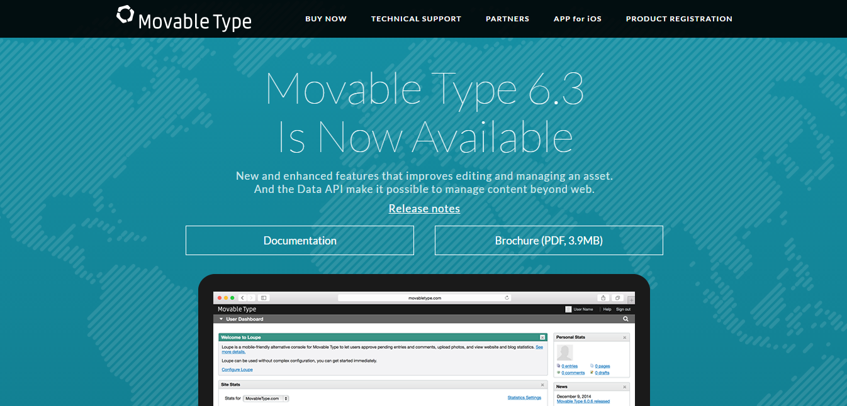Open PRODUCT REGISTRATION in the navigation

(x=679, y=19)
